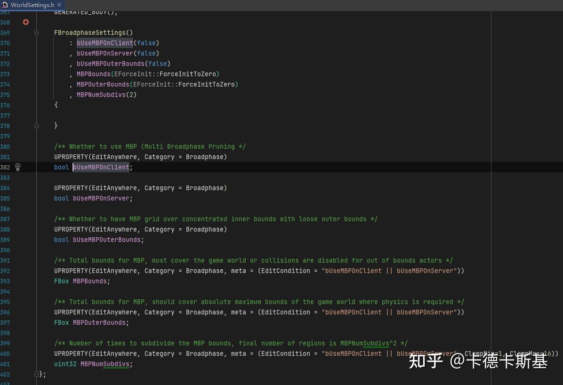Click MBPNumSubdivs(2) initializer

tap(107, 95)
